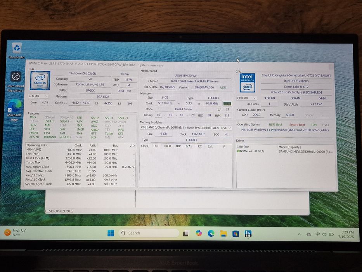This screenshot has width=362, height=272.
Task: Click the UEFI label beside BIOS version
Action: click(x=223, y=87)
